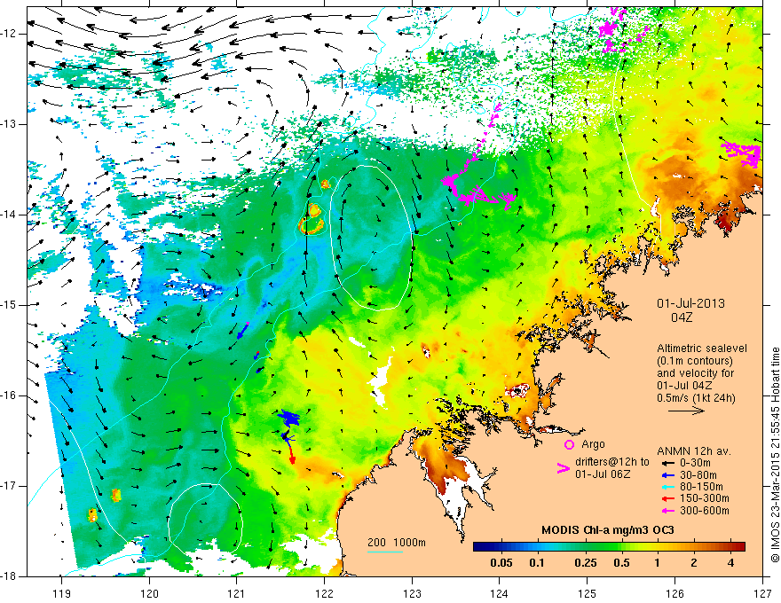Click the 126 longitude axis label
781x603 pixels.
[674, 593]
